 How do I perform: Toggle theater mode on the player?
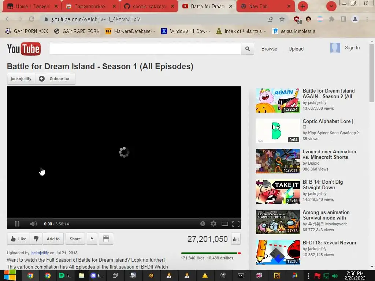pos(224,224)
